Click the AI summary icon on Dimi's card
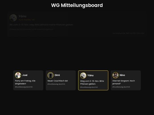The height and width of the screenshot is (115, 154). (48, 84)
